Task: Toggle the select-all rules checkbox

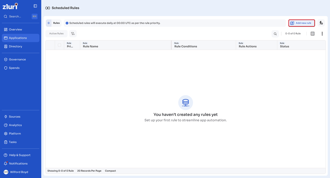Action: 59,45
